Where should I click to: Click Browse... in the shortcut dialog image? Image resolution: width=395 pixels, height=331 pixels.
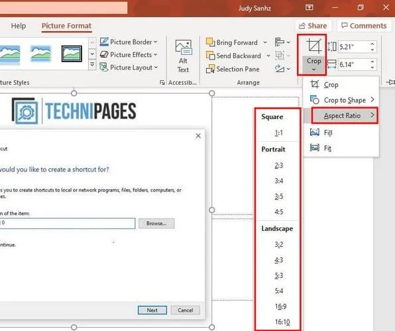click(x=156, y=223)
